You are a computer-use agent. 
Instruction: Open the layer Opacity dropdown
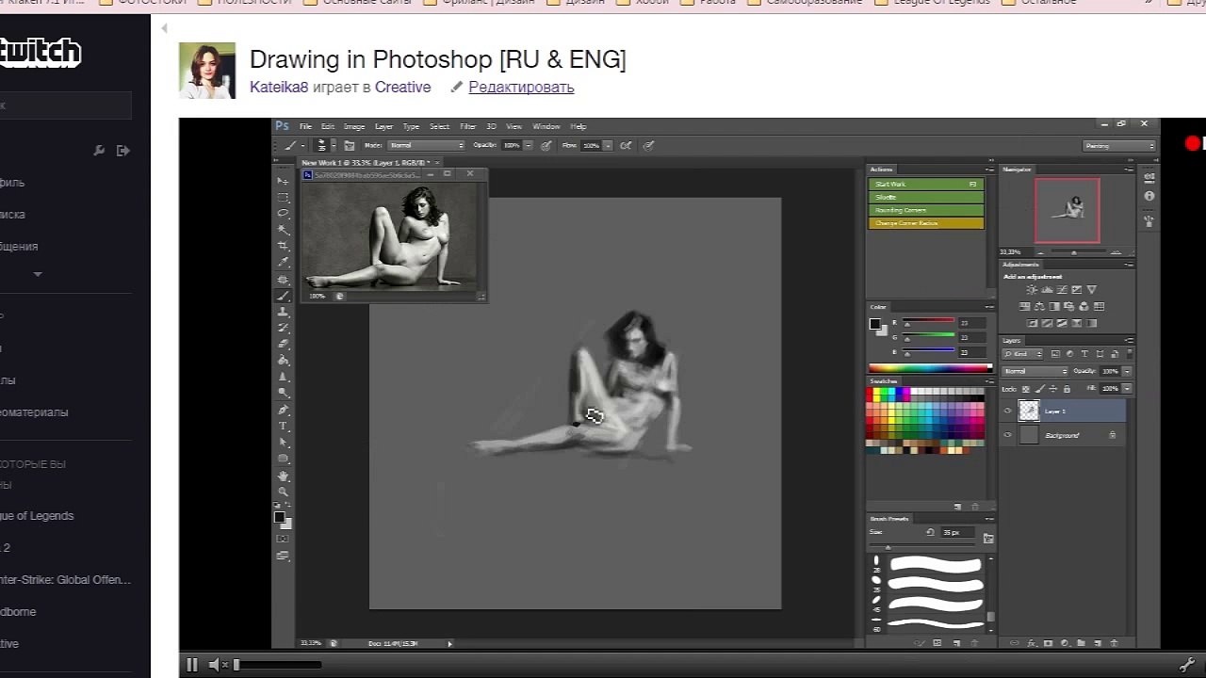point(1127,371)
